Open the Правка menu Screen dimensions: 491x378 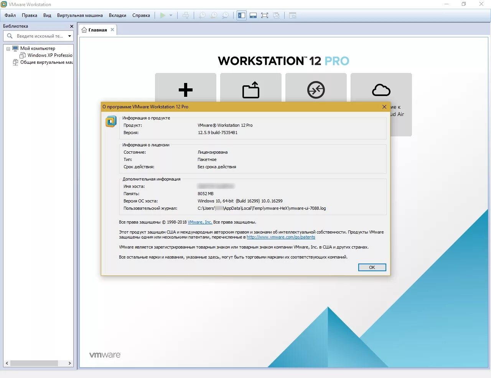(30, 15)
